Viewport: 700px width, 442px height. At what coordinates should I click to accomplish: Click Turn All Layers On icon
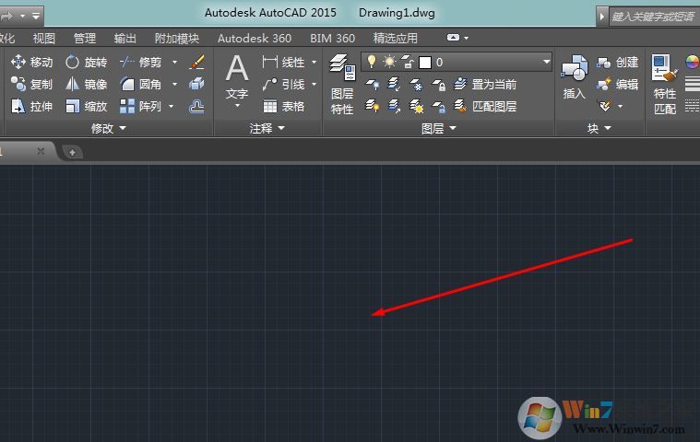[x=373, y=106]
